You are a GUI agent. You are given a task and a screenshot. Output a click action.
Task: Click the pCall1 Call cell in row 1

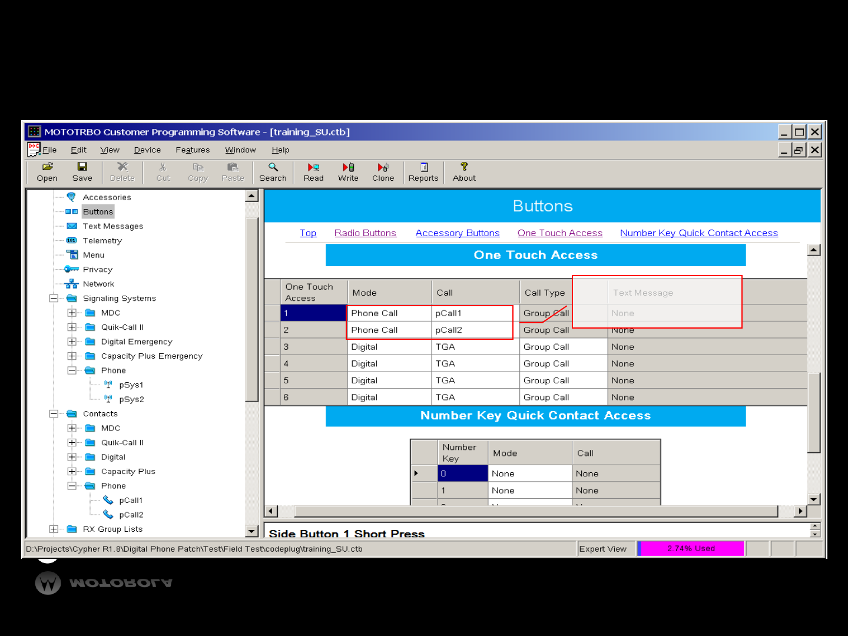pyautogui.click(x=475, y=313)
